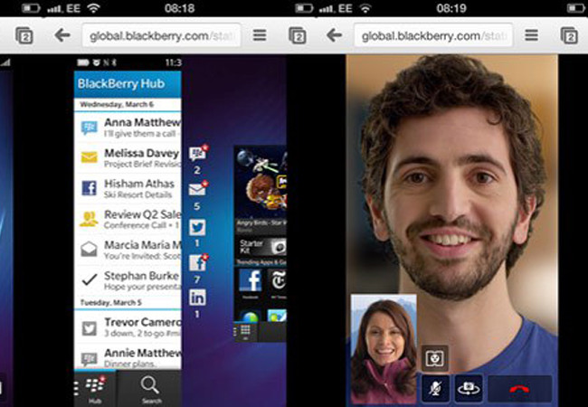
Task: Click the BlackBerry Hub header title
Action: coord(121,83)
